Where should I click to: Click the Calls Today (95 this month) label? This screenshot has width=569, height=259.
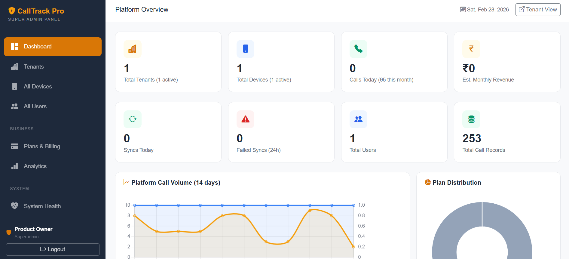[381, 80]
